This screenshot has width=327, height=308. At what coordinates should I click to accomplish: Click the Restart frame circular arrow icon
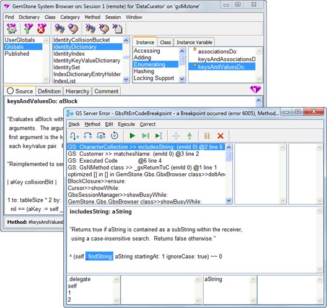coord(115,136)
